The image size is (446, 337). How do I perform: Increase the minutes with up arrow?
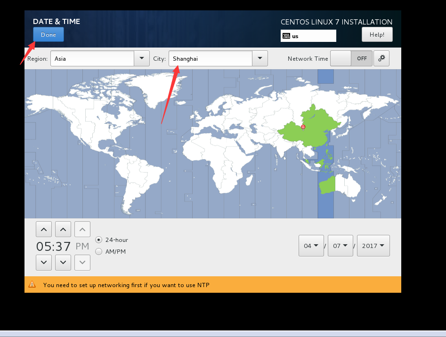click(63, 229)
